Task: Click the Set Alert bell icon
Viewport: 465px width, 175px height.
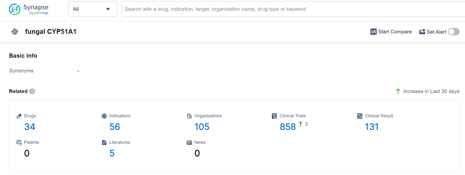Action: click(422, 32)
